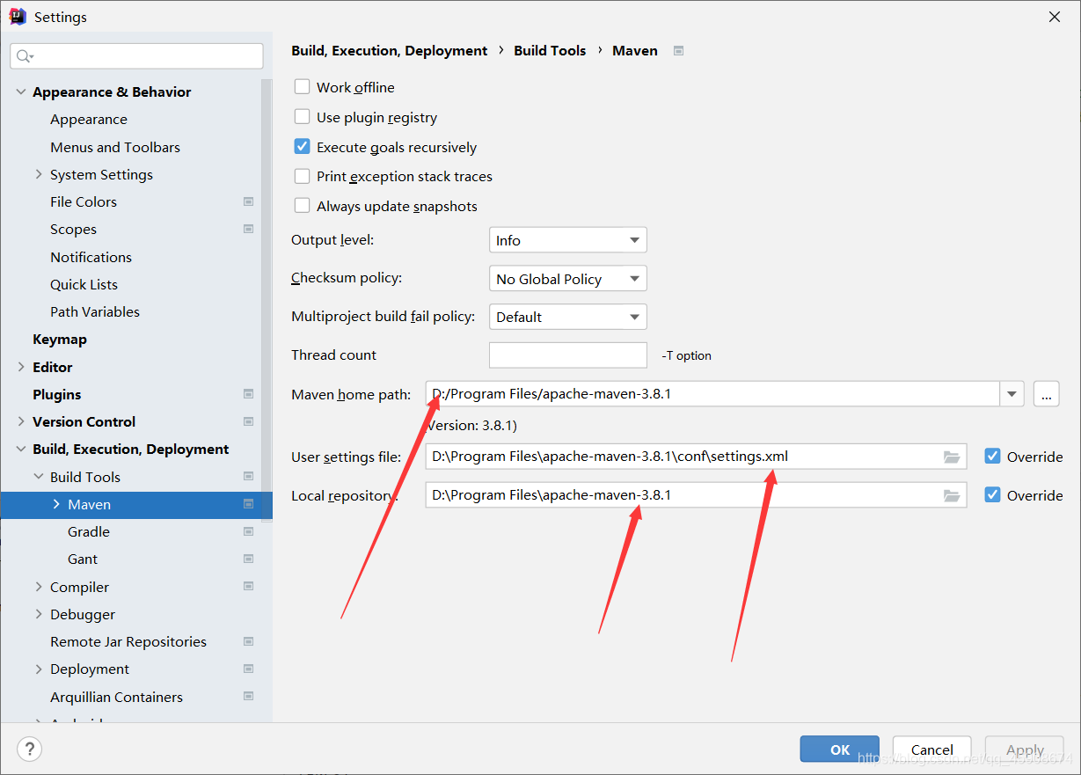The width and height of the screenshot is (1081, 775).
Task: Click project-level icon beside Deployment
Action: click(x=248, y=669)
